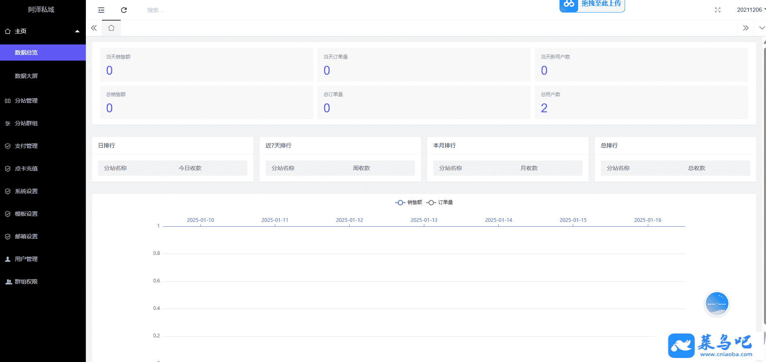This screenshot has height=362, width=766.
Task: Collapse the sidebar with the menu fold icon
Action: [101, 10]
